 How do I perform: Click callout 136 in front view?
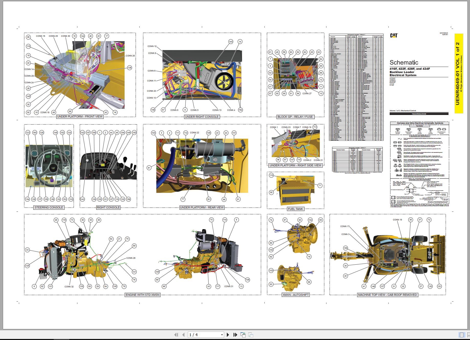coord(130,68)
